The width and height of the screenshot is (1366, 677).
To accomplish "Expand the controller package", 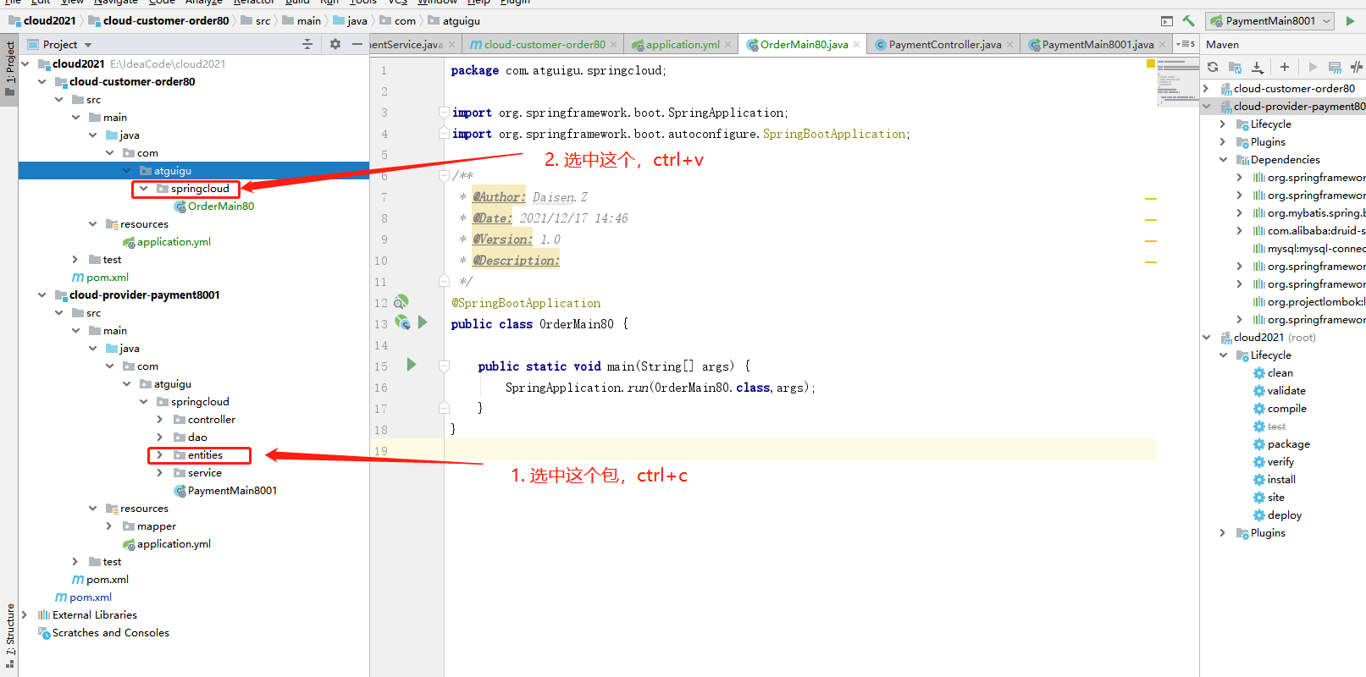I will point(160,420).
